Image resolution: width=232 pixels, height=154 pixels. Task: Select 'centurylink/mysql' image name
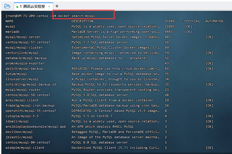point(22,53)
